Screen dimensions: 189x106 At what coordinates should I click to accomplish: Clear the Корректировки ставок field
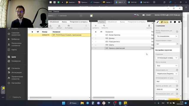click(177, 44)
